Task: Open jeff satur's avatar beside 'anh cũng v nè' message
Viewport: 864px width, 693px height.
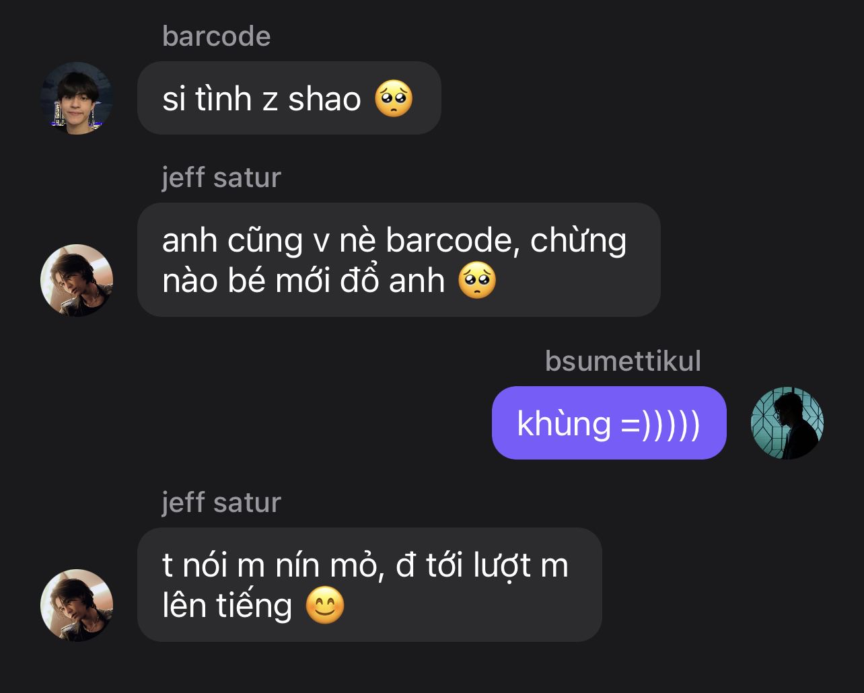Action: click(77, 280)
